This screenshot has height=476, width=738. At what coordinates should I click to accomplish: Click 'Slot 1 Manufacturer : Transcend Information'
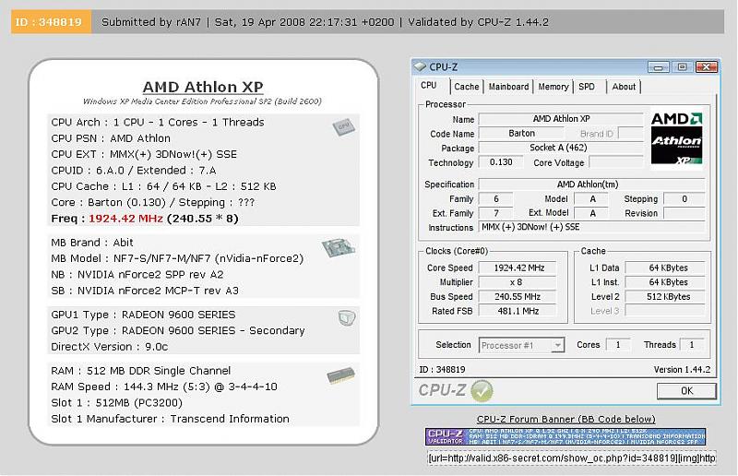click(x=171, y=419)
